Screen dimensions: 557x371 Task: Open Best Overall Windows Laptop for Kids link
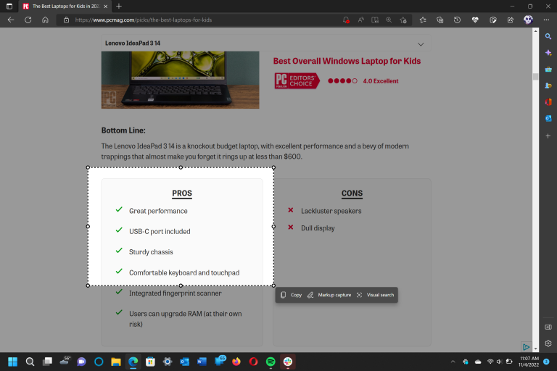[x=347, y=61]
